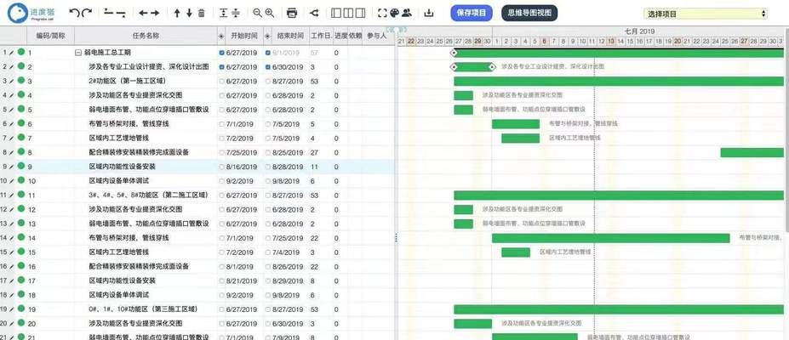The height and width of the screenshot is (340, 789).
Task: Select the 区域内功能性设备安装 row 9 task name
Action: coord(123,167)
